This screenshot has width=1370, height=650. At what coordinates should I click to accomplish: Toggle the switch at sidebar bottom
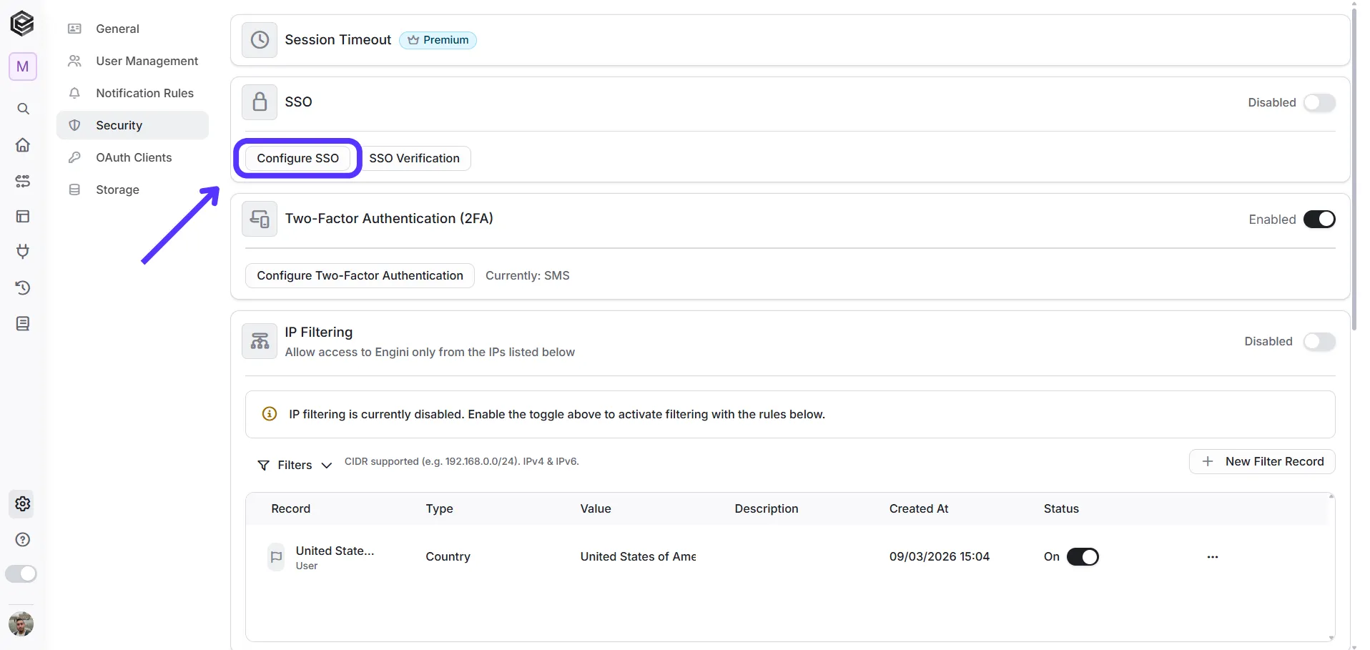click(21, 573)
